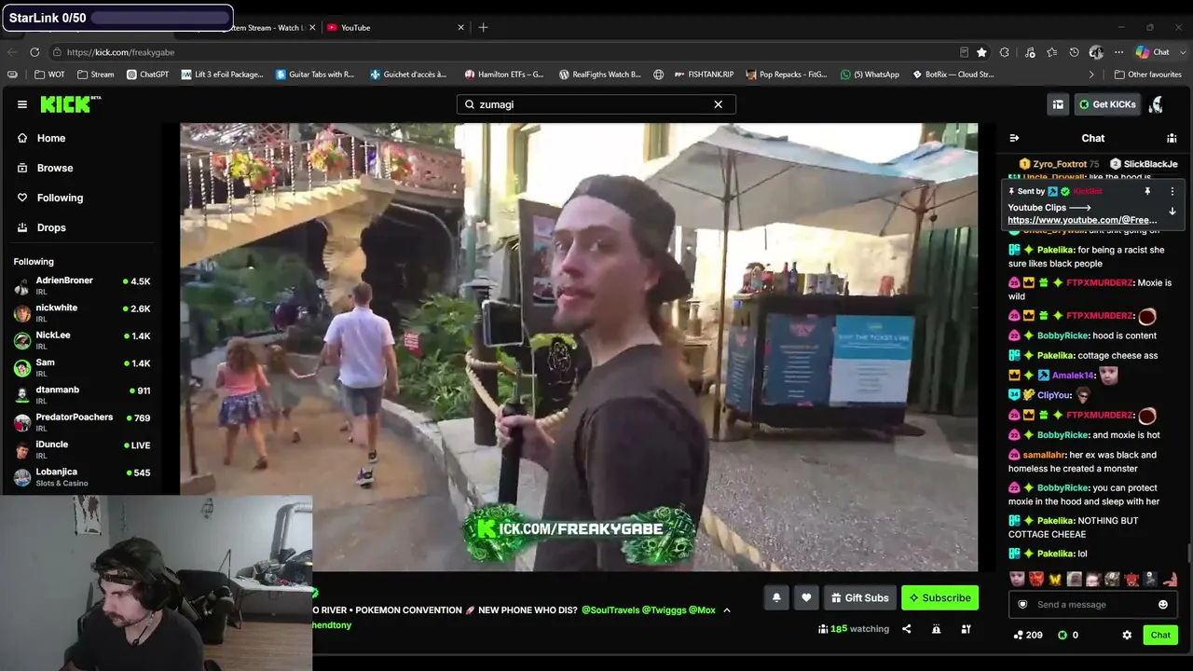Click the 185 watching viewer count

pyautogui.click(x=854, y=629)
